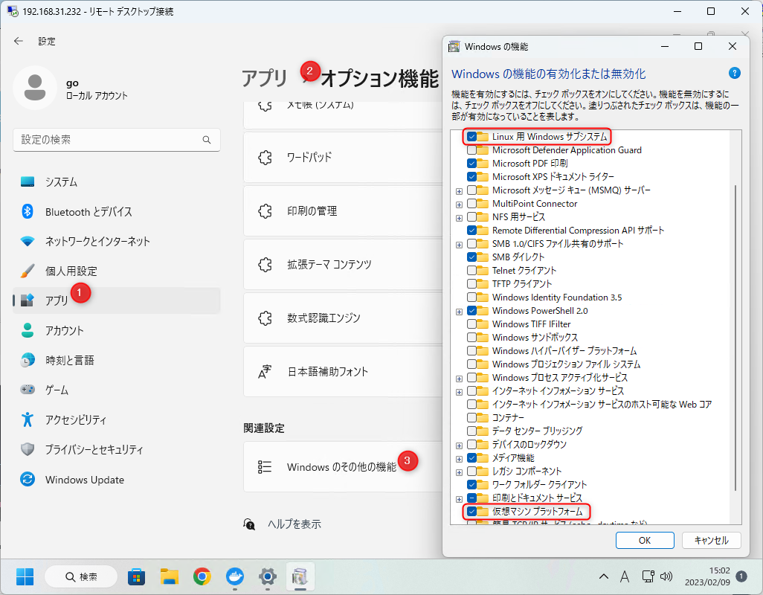Click OK in Windows の機能 dialog

645,541
